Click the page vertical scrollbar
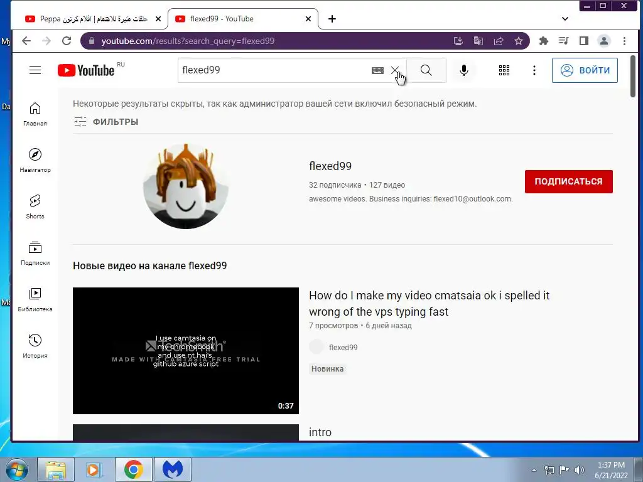Viewport: 643px width, 482px height. pos(633,77)
